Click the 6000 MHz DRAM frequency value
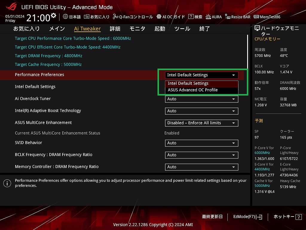The height and width of the screenshot is (230, 306). tap(288, 89)
